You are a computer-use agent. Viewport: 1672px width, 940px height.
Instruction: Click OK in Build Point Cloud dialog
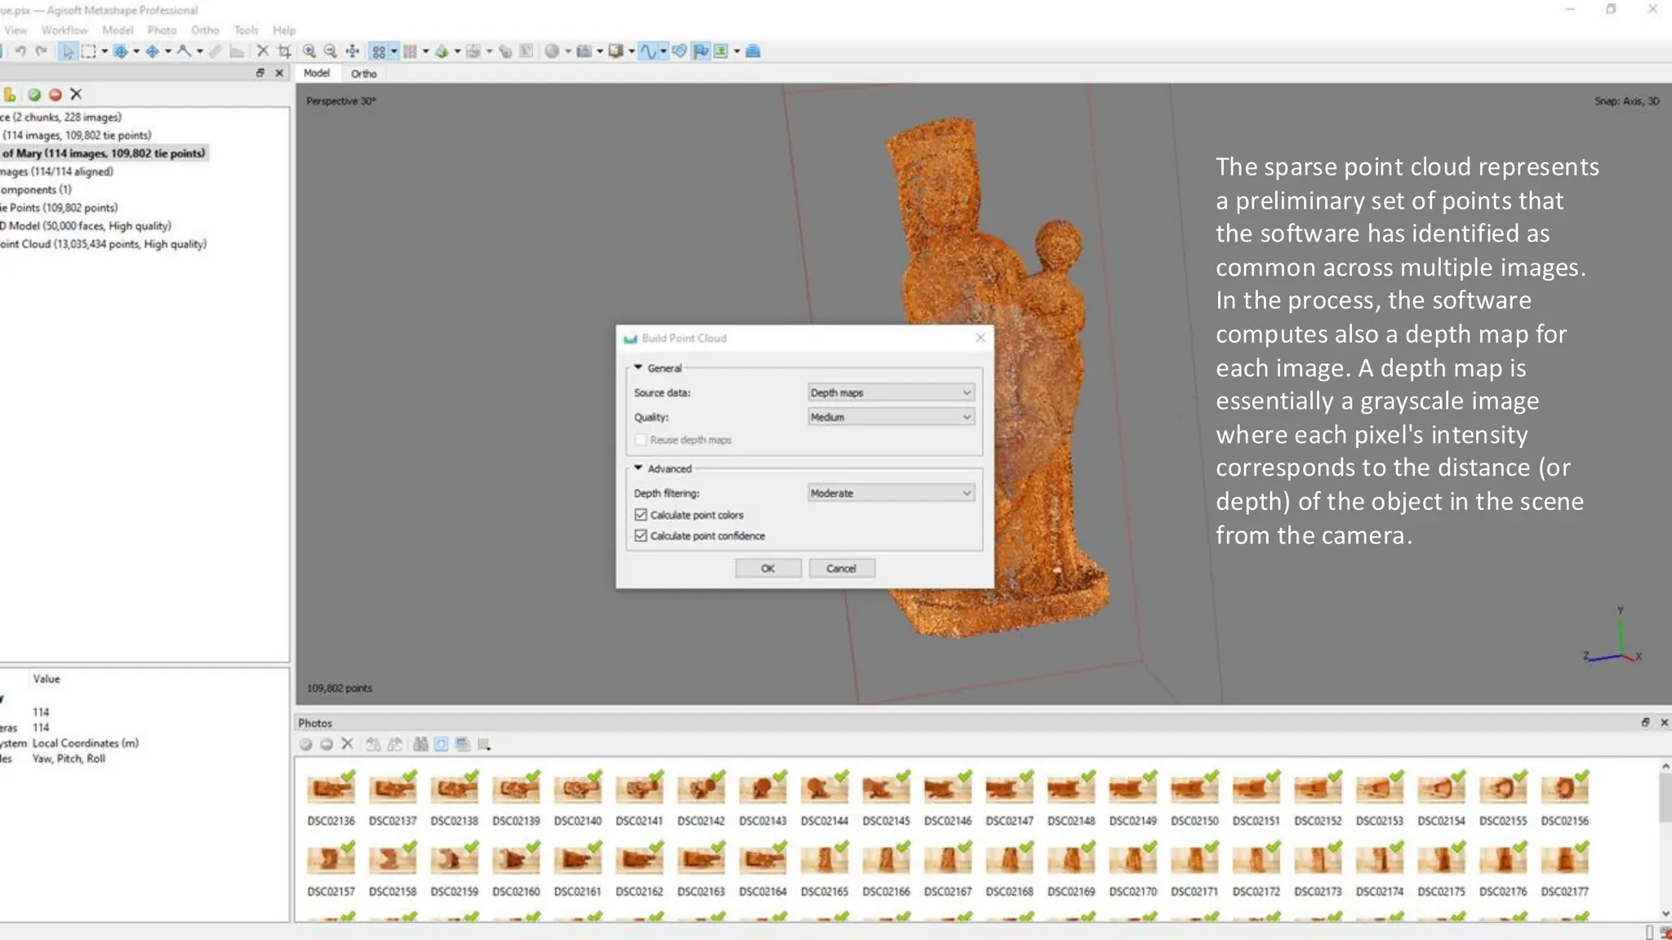click(x=768, y=569)
